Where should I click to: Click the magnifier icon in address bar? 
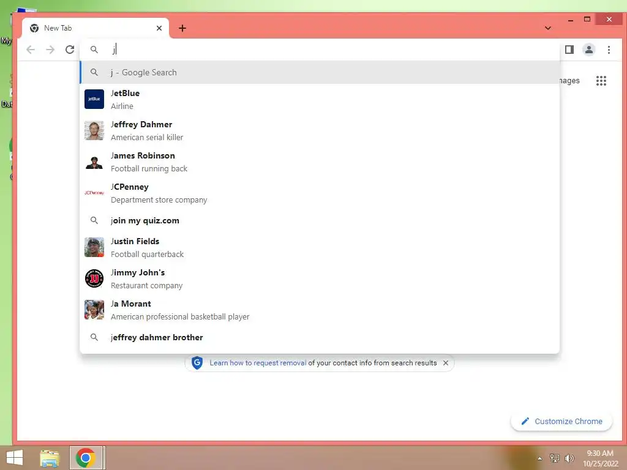[x=94, y=50]
